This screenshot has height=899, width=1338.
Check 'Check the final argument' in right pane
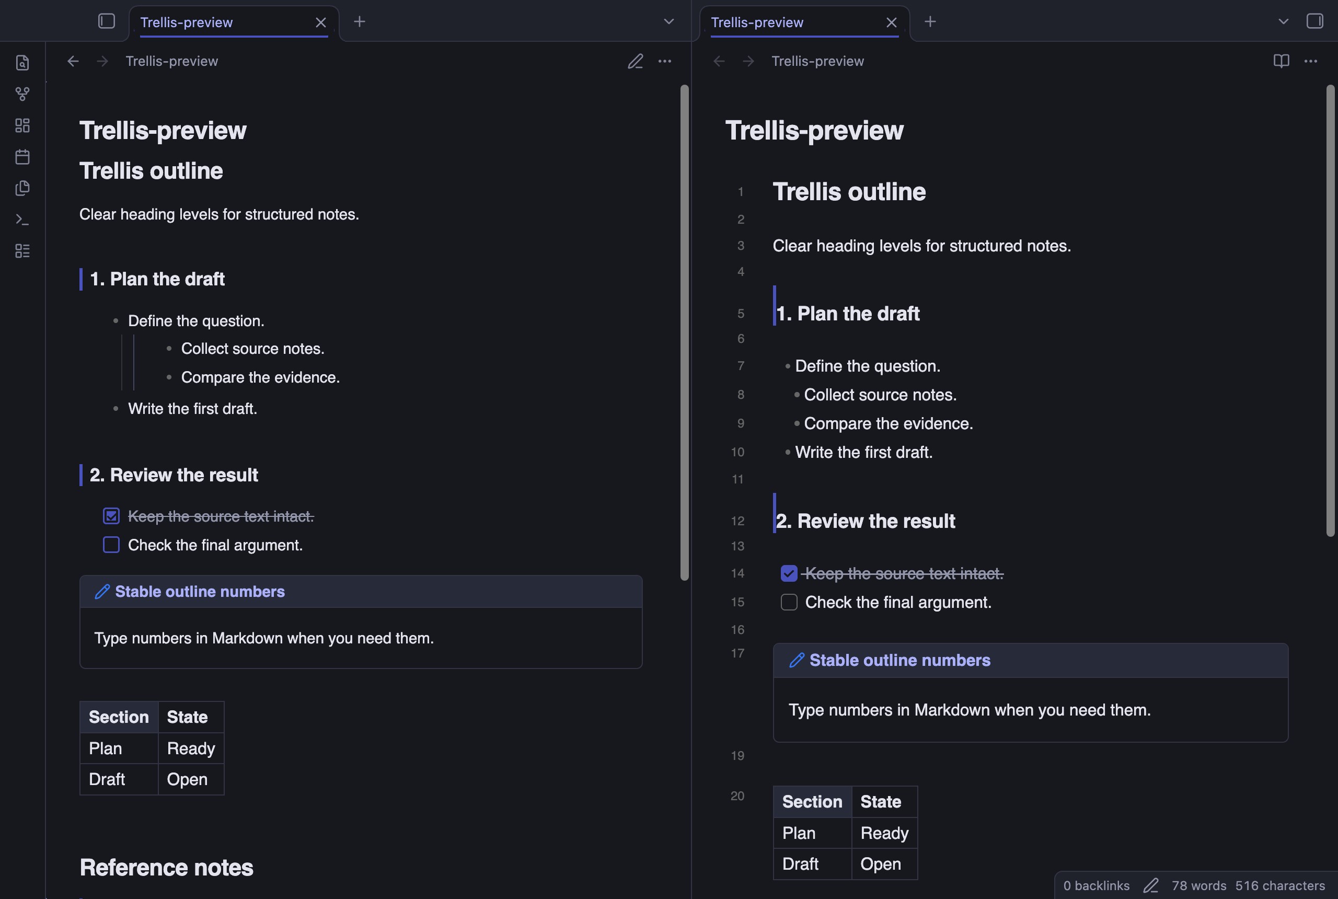789,602
